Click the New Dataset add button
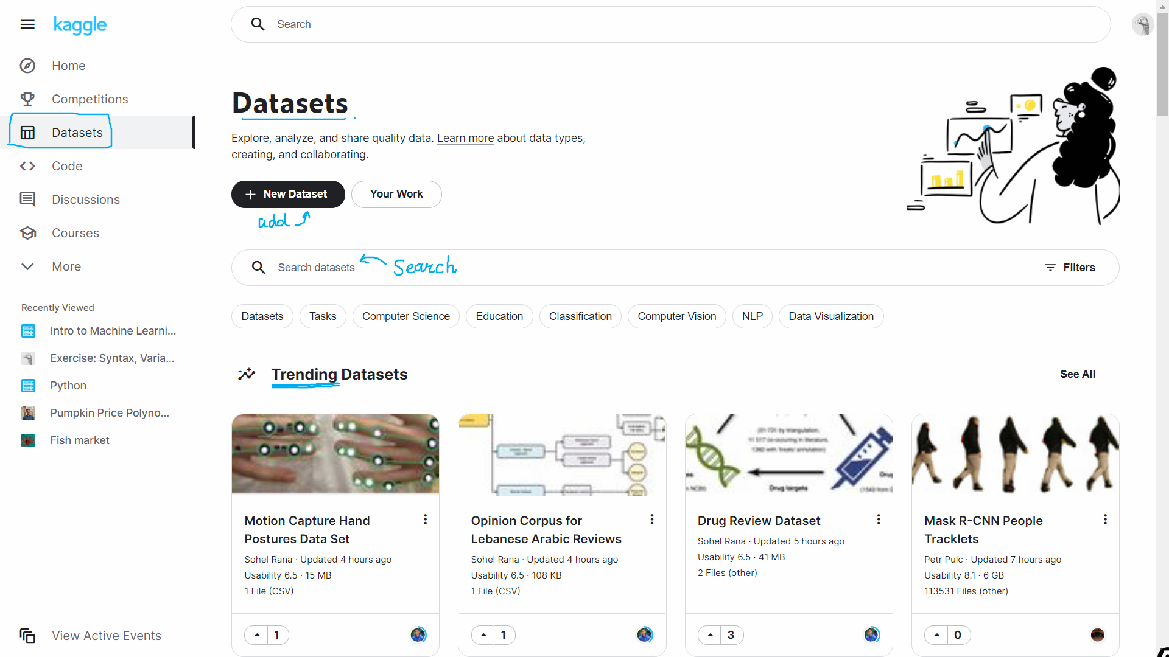 pos(287,193)
